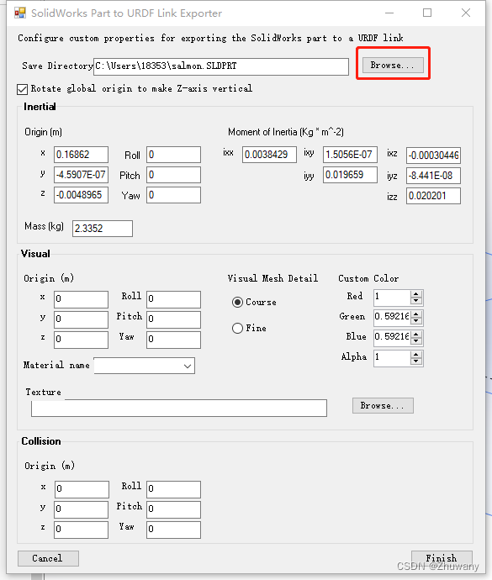Toggle Rotate global origin Z-axis vertical checkbox
This screenshot has width=492, height=580.
tap(22, 89)
